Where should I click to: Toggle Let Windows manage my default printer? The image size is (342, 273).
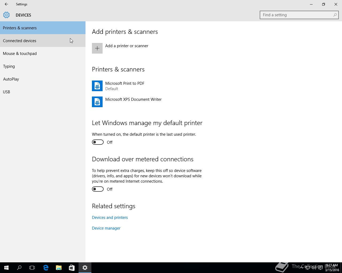(98, 142)
